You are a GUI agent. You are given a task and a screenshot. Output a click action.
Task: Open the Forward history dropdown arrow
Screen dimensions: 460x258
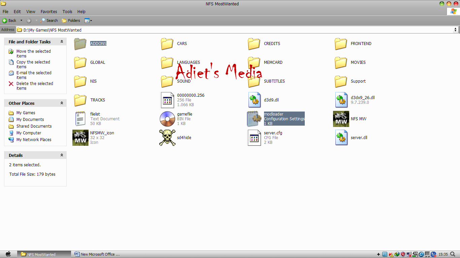(x=36, y=20)
